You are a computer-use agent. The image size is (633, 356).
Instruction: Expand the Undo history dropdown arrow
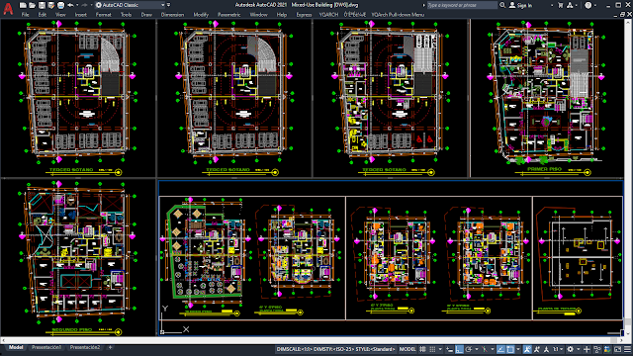point(77,5)
